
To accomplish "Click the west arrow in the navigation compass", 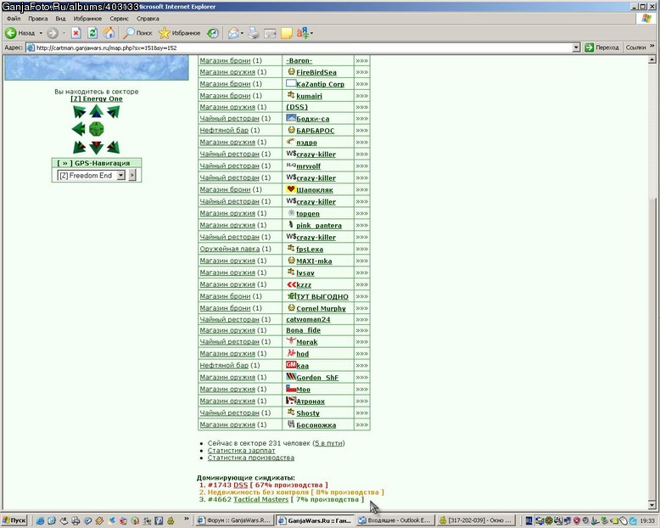I will pyautogui.click(x=78, y=129).
